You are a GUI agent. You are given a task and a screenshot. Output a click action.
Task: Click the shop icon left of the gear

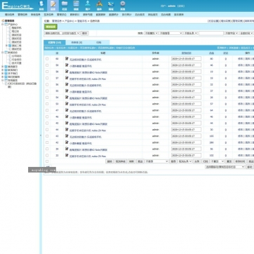(x=111, y=4)
